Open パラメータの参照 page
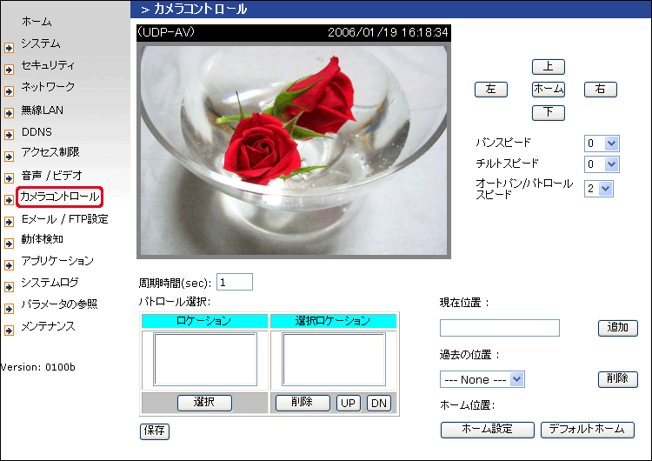The image size is (652, 461). (x=59, y=304)
